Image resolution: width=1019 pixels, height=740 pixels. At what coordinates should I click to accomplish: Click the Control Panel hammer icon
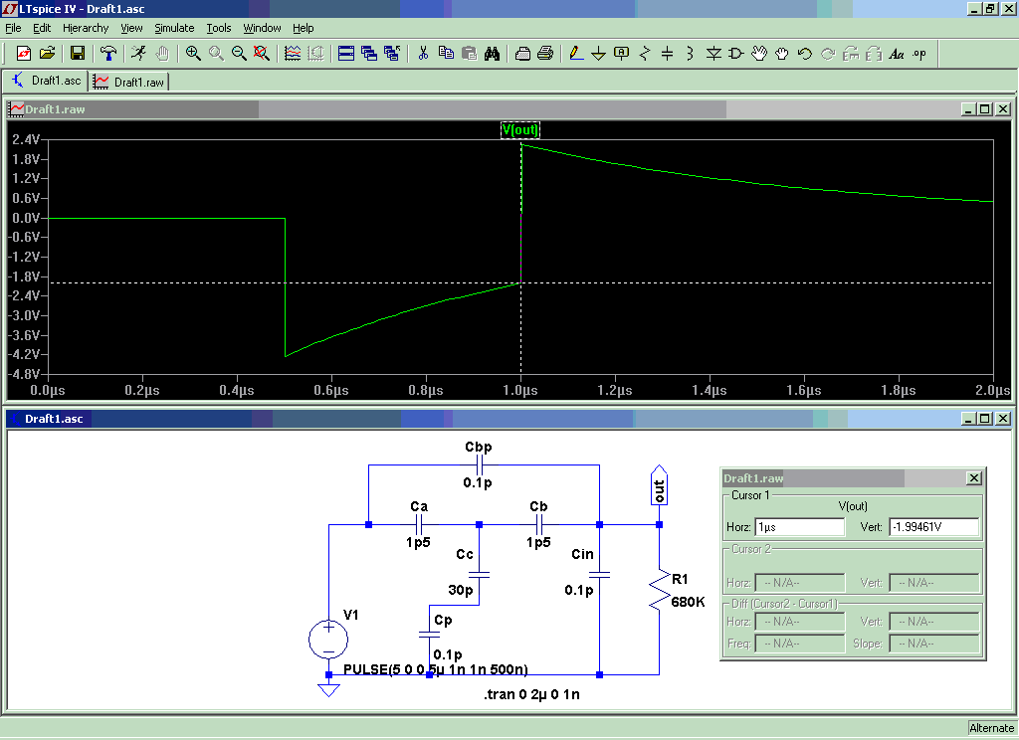pos(107,54)
